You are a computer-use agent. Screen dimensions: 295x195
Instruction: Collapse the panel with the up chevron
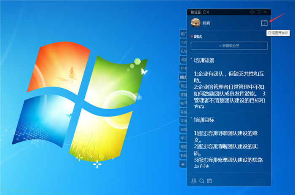pos(265,12)
